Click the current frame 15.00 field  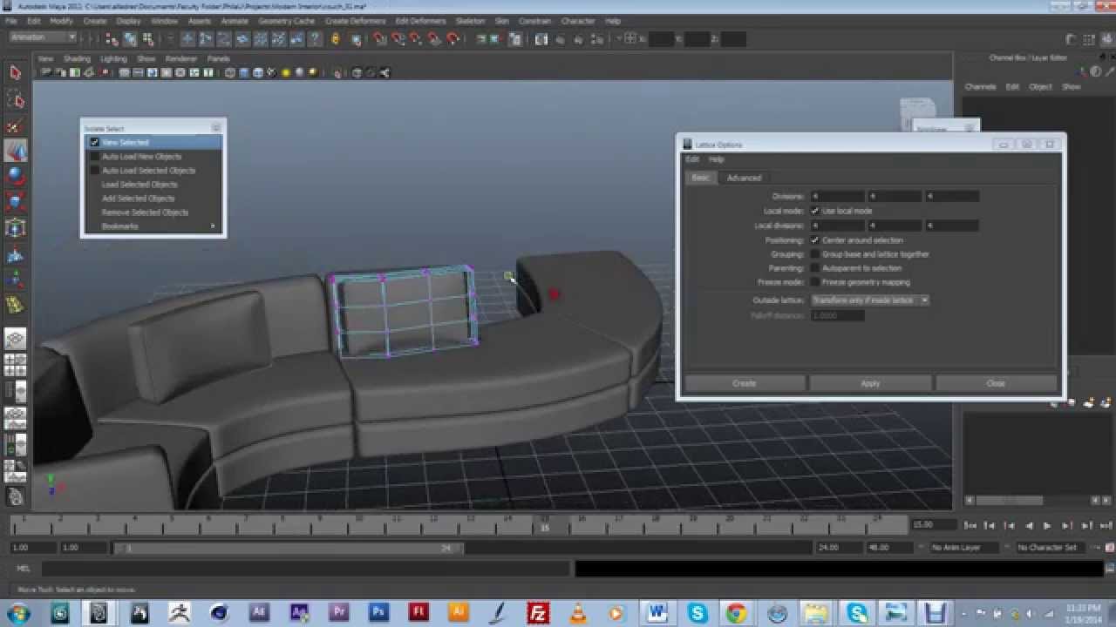tap(932, 525)
